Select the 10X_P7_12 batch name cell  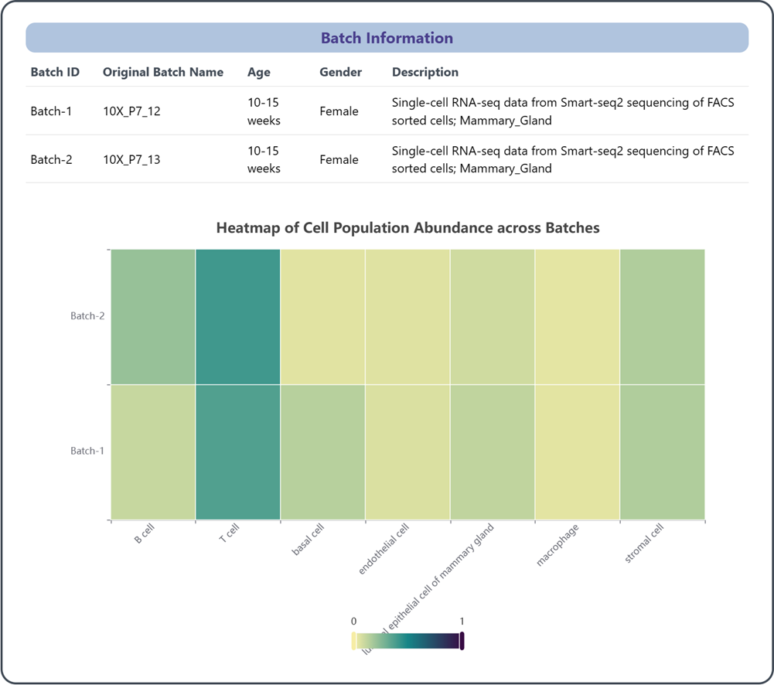click(131, 111)
